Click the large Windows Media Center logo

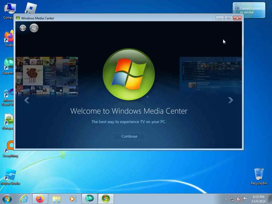click(129, 74)
